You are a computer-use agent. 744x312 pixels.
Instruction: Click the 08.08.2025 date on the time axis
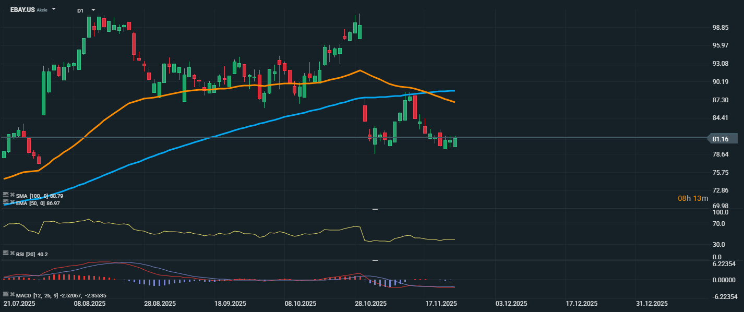(90, 303)
